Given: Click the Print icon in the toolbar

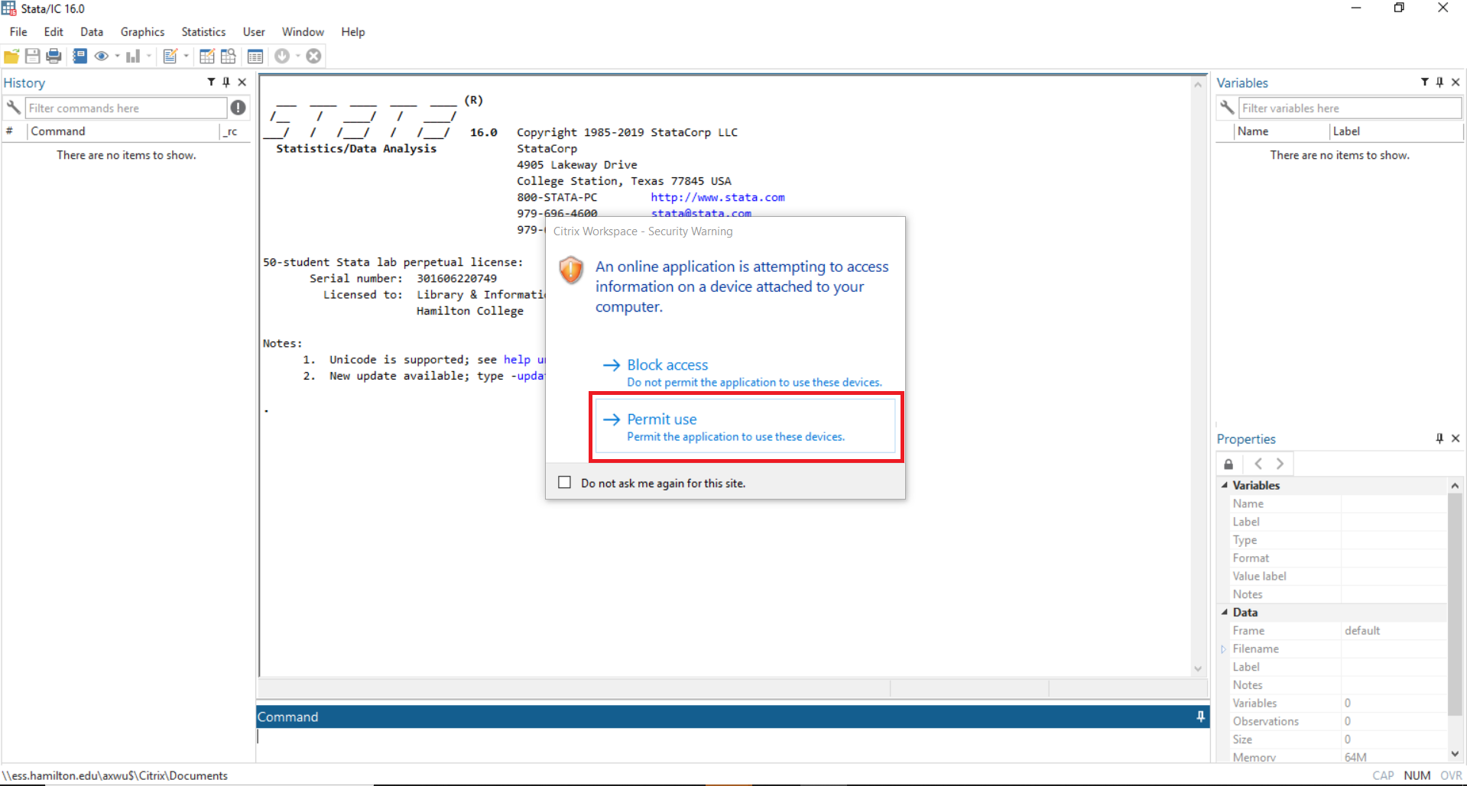Looking at the screenshot, I should click(x=54, y=56).
